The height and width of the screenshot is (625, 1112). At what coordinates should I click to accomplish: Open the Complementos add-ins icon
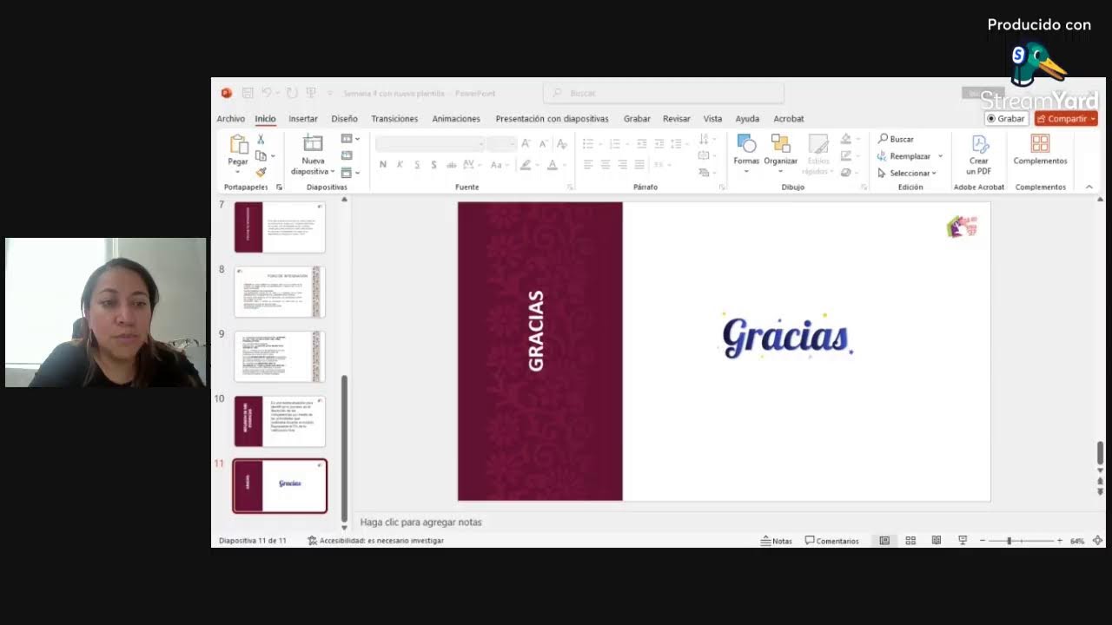coord(1040,144)
